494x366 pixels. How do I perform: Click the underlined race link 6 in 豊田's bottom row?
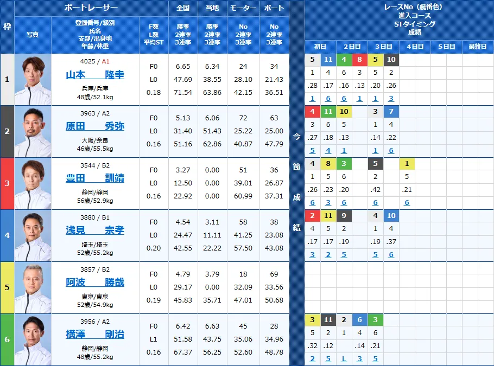pyautogui.click(x=312, y=202)
